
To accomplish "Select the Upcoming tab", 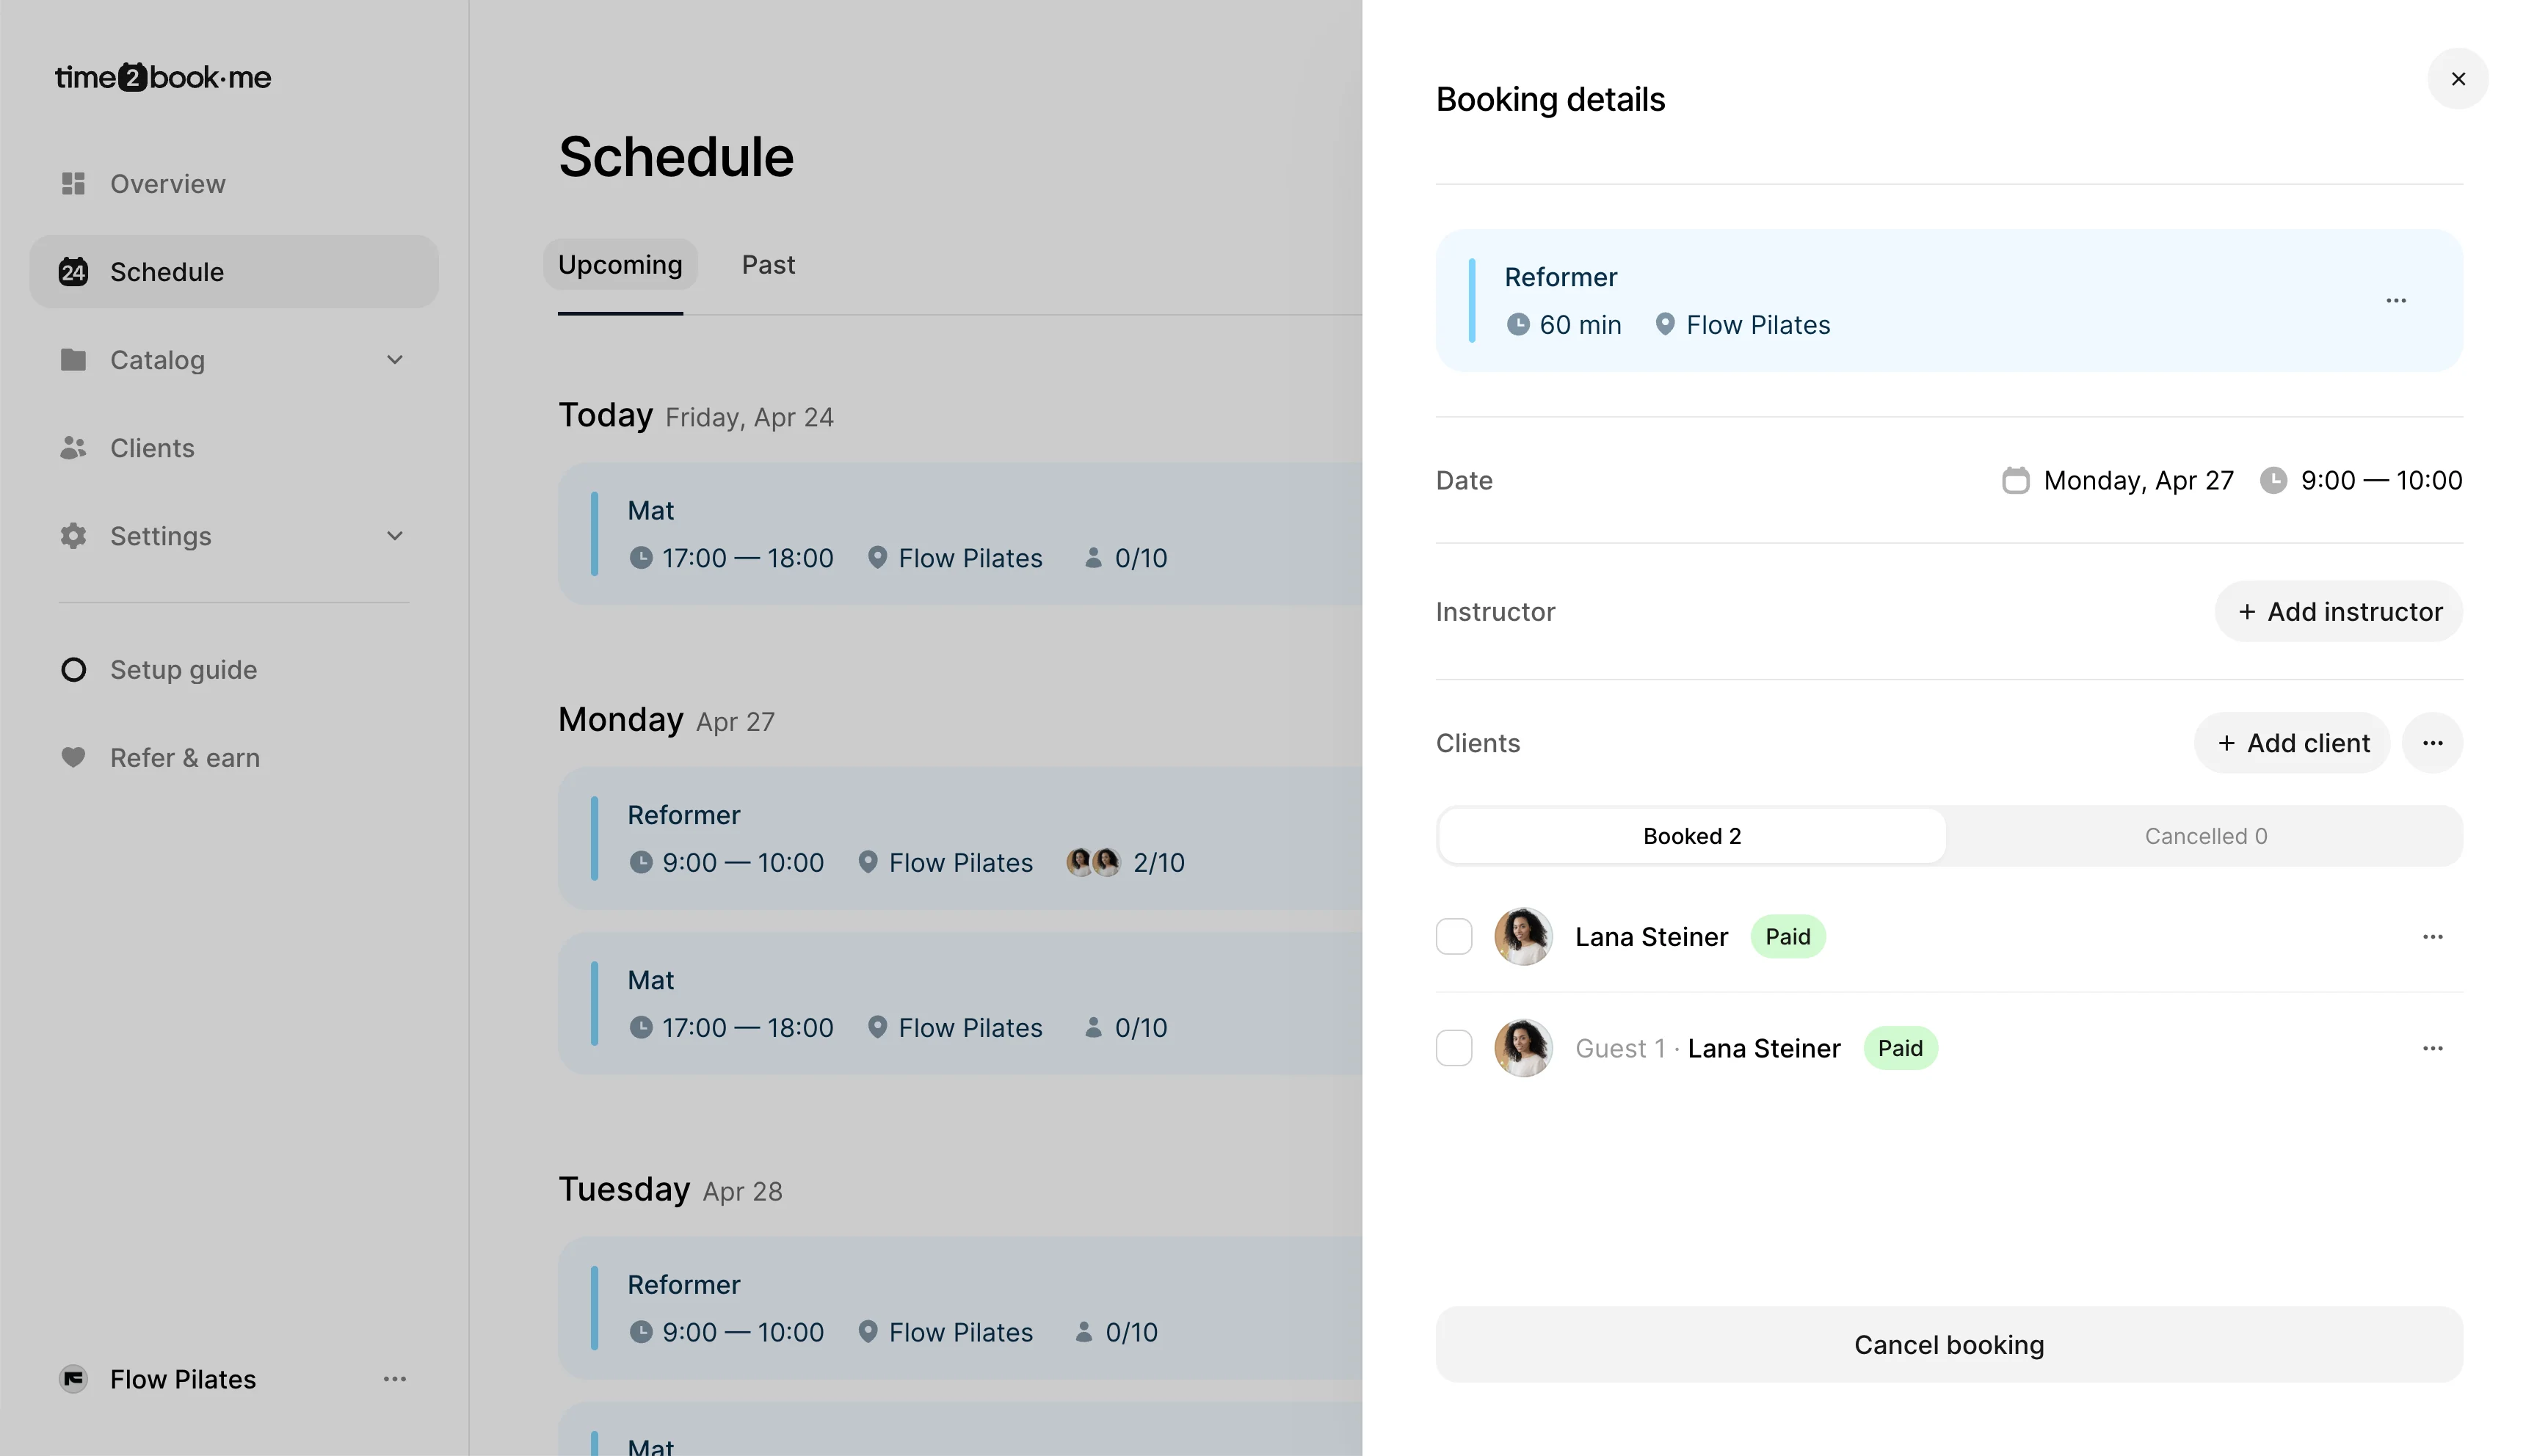I will click(x=620, y=265).
